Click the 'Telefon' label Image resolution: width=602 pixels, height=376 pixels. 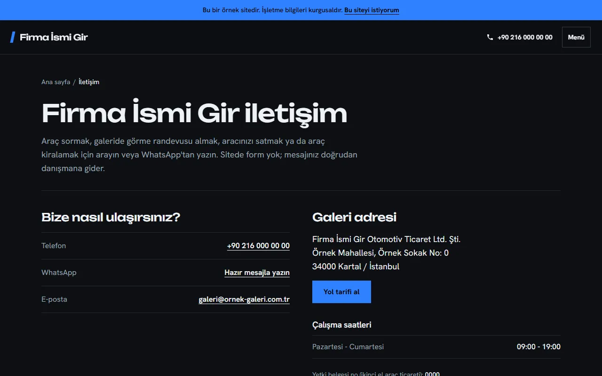[54, 246]
